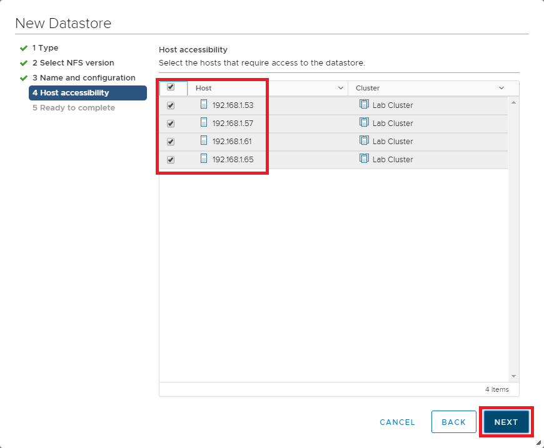Go to step 1 Type

45,48
